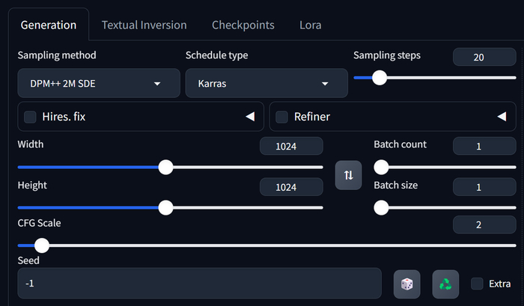Screen dimensions: 524x306
Task: Click the Height slider handle
Action: click(166, 207)
